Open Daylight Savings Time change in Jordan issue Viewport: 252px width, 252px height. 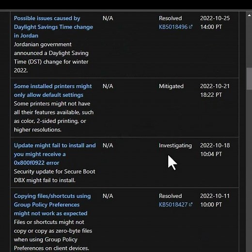53,27
